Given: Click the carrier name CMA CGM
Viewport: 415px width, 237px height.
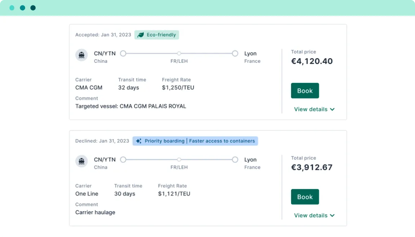Looking at the screenshot, I should click(89, 88).
